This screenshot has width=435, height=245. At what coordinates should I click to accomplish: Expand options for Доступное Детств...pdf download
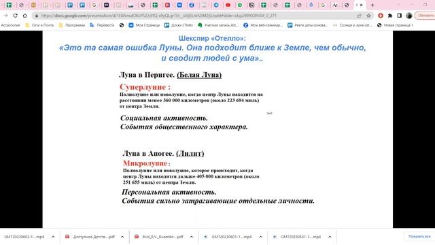coord(122,237)
